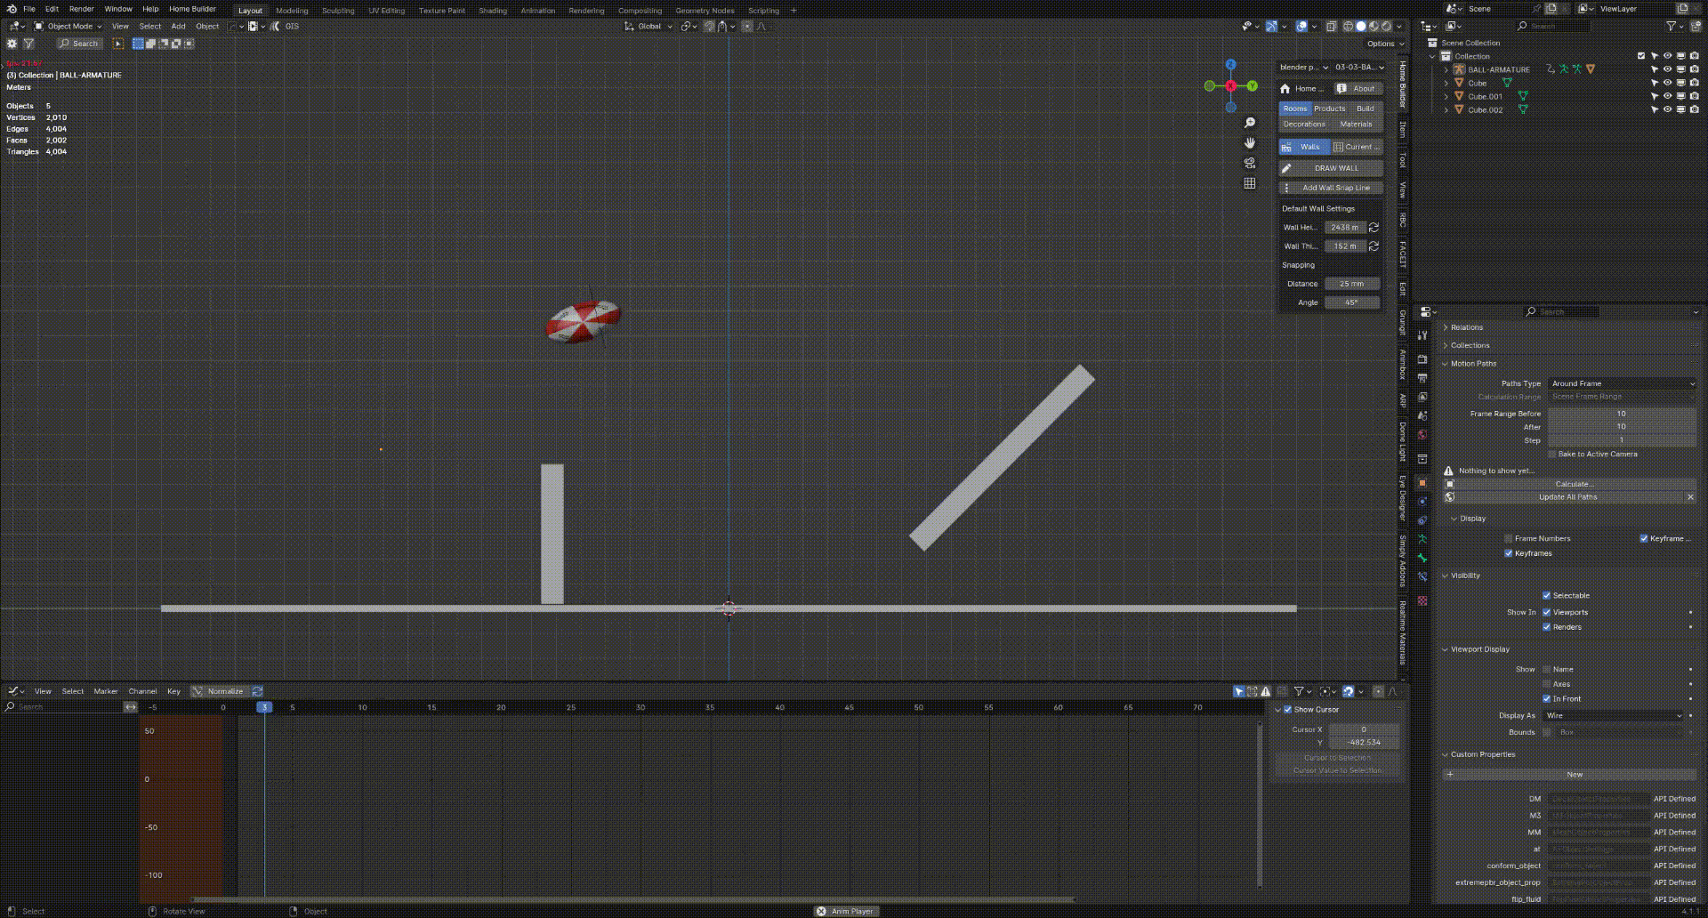Open the Tool properties tab icon
Screen dimensions: 1708x918
[x=1422, y=335]
